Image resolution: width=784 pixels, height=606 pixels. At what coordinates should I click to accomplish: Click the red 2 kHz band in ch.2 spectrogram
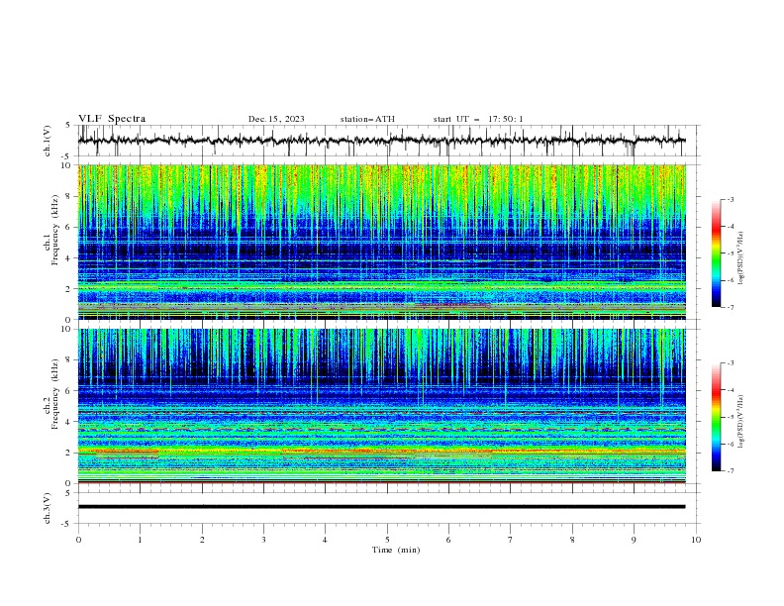click(x=381, y=452)
